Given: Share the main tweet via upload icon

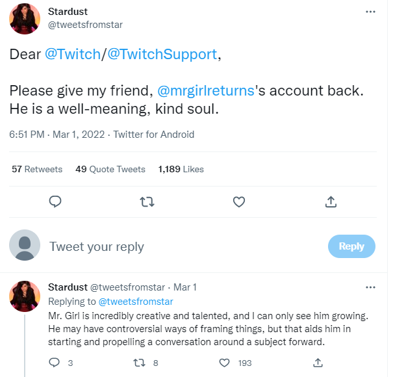Looking at the screenshot, I should coord(330,202).
